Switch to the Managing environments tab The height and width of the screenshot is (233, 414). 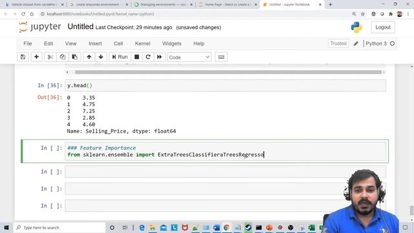pos(162,5)
